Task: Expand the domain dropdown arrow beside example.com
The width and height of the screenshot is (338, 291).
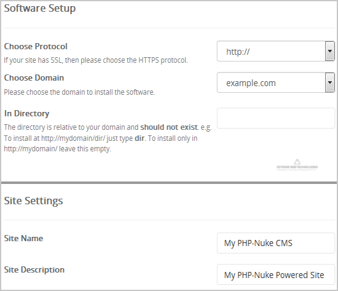Action: click(x=329, y=82)
